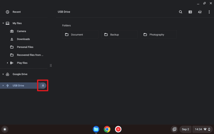Open search in Files app
This screenshot has height=134, width=214.
(x=180, y=12)
